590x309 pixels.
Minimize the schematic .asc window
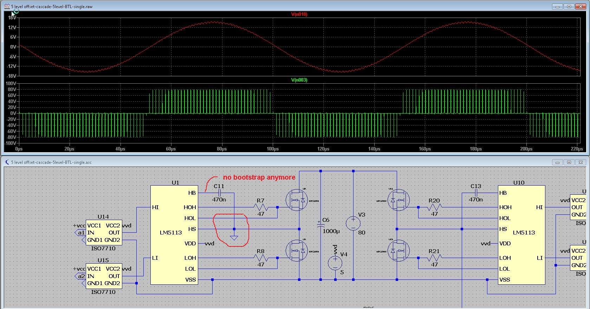pos(558,162)
